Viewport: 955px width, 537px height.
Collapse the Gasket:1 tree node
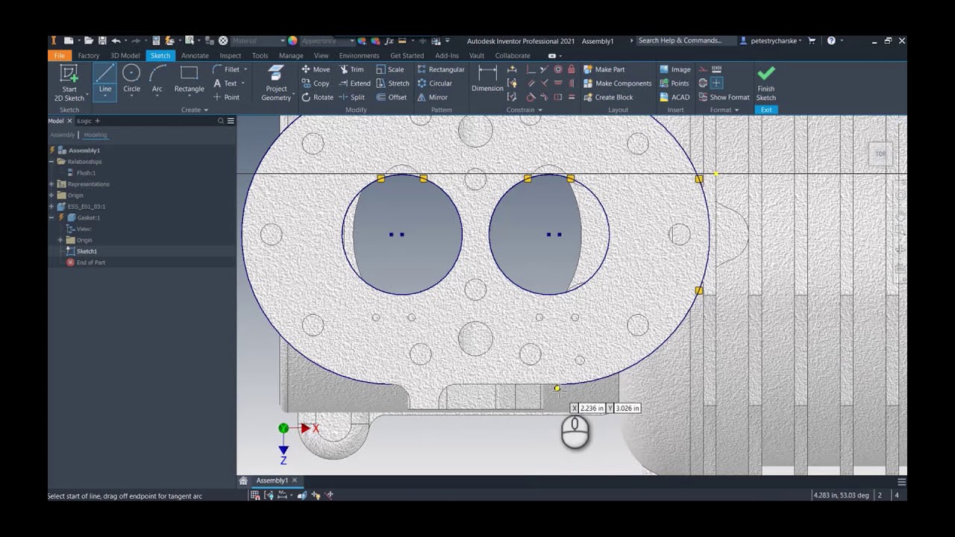tap(51, 218)
